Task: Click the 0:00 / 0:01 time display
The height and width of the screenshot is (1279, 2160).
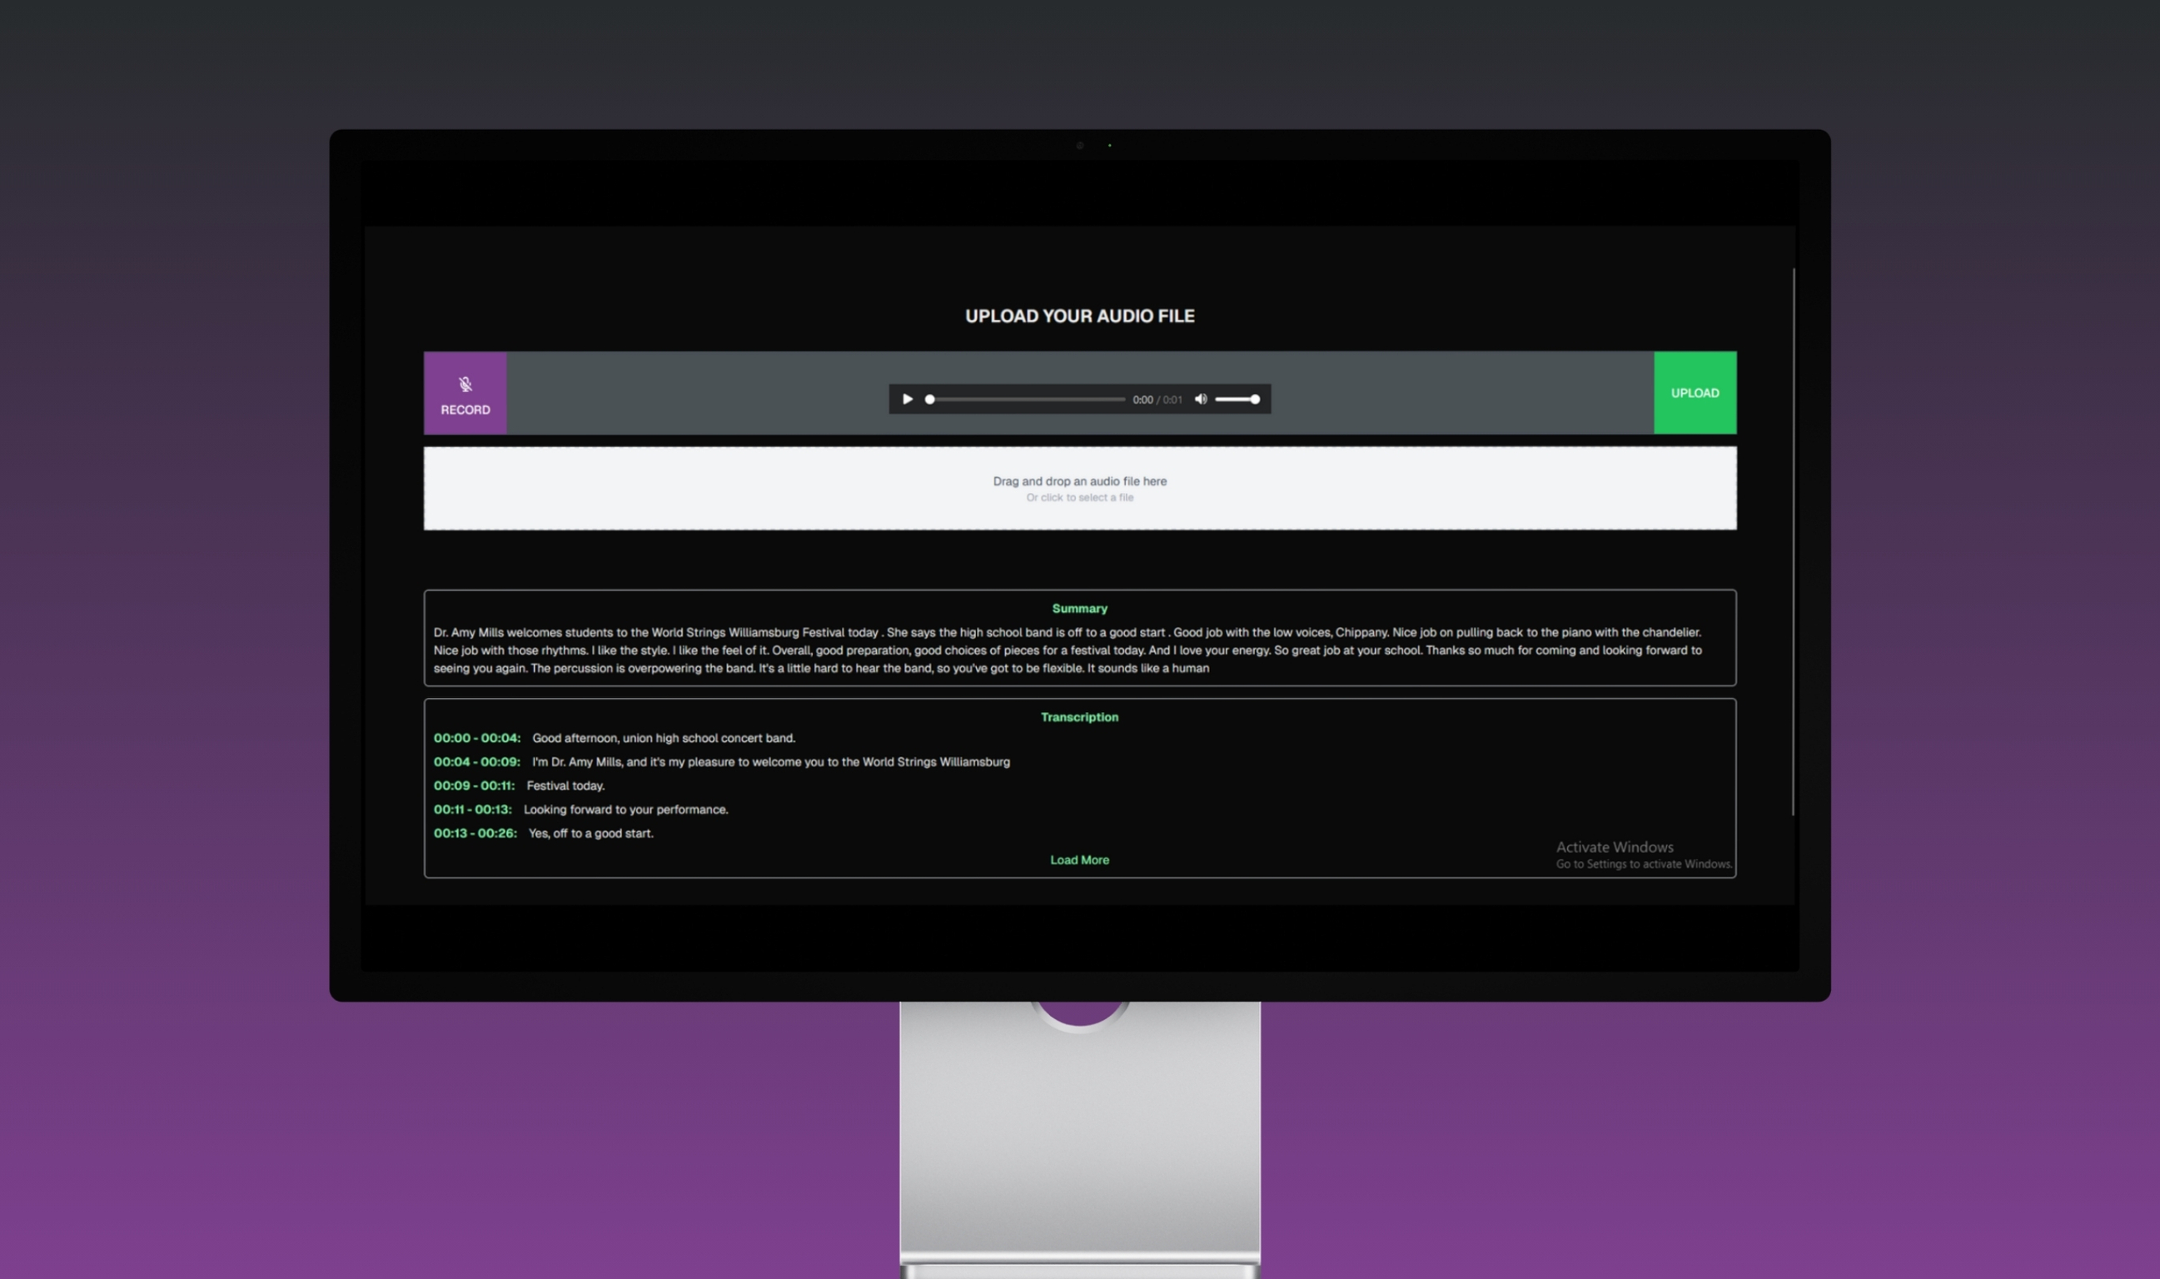Action: click(1157, 400)
